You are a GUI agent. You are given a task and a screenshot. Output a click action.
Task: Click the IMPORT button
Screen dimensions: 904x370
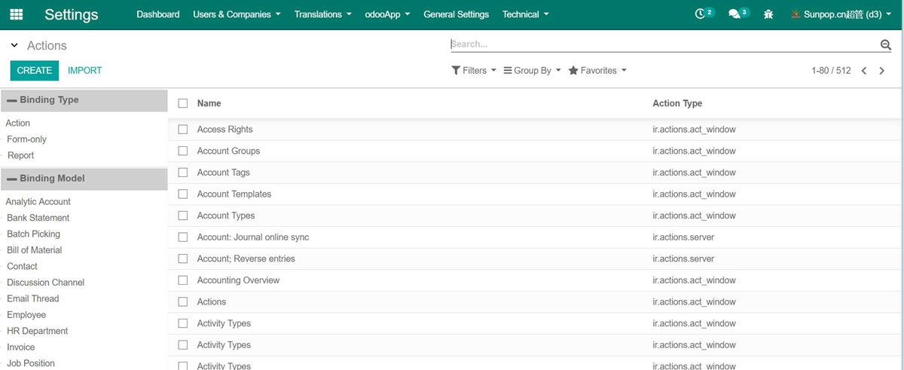(84, 70)
